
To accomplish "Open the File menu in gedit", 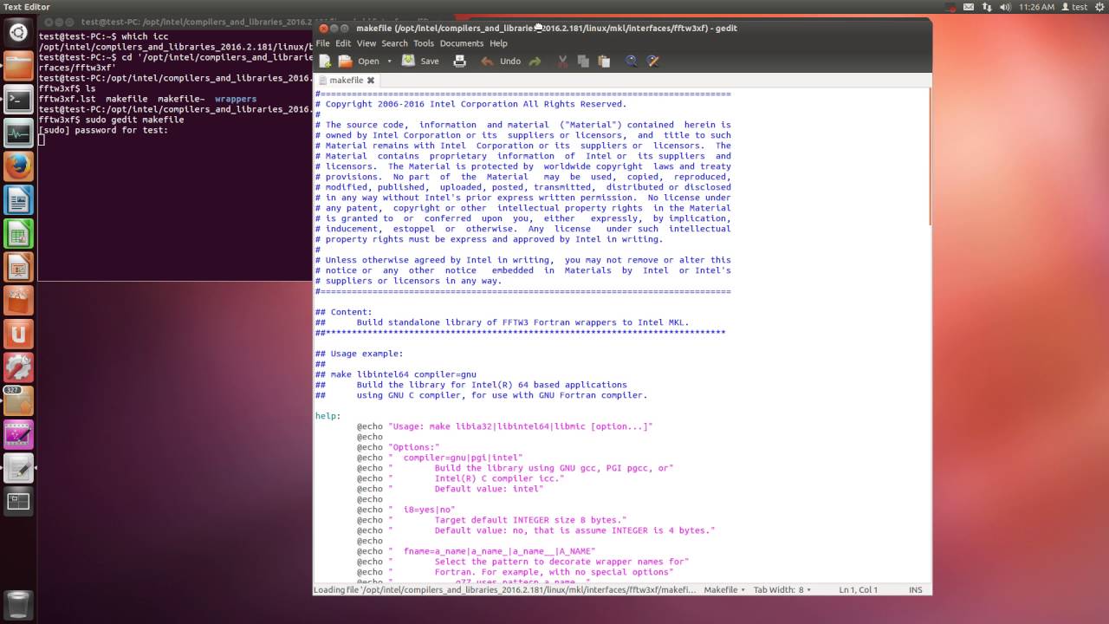I will coord(322,43).
